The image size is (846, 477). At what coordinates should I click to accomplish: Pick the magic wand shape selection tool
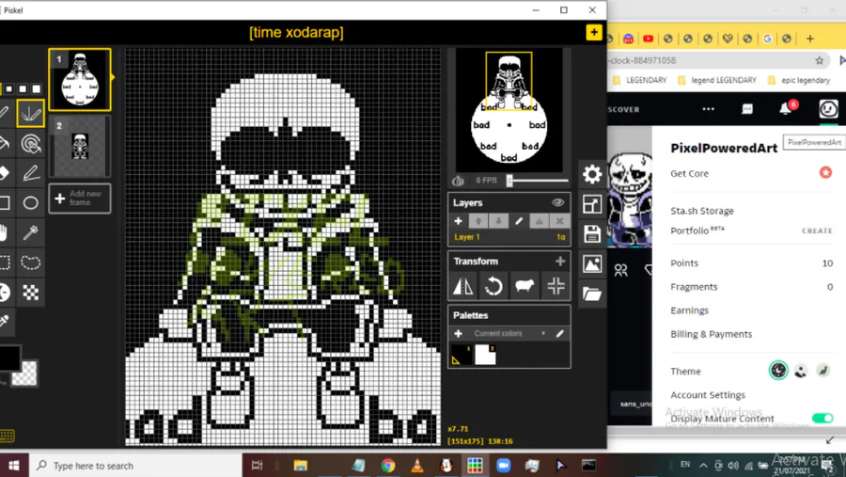click(x=30, y=232)
